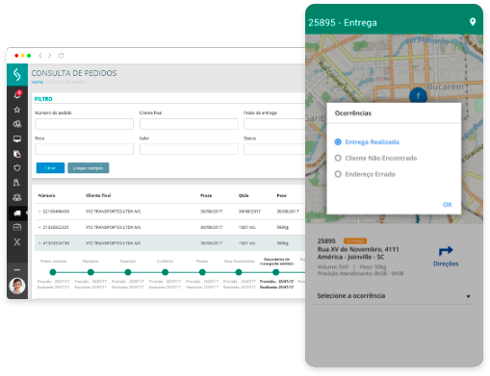The image size is (490, 376).
Task: Tap the blue numbered map marker 1
Action: (x=418, y=95)
